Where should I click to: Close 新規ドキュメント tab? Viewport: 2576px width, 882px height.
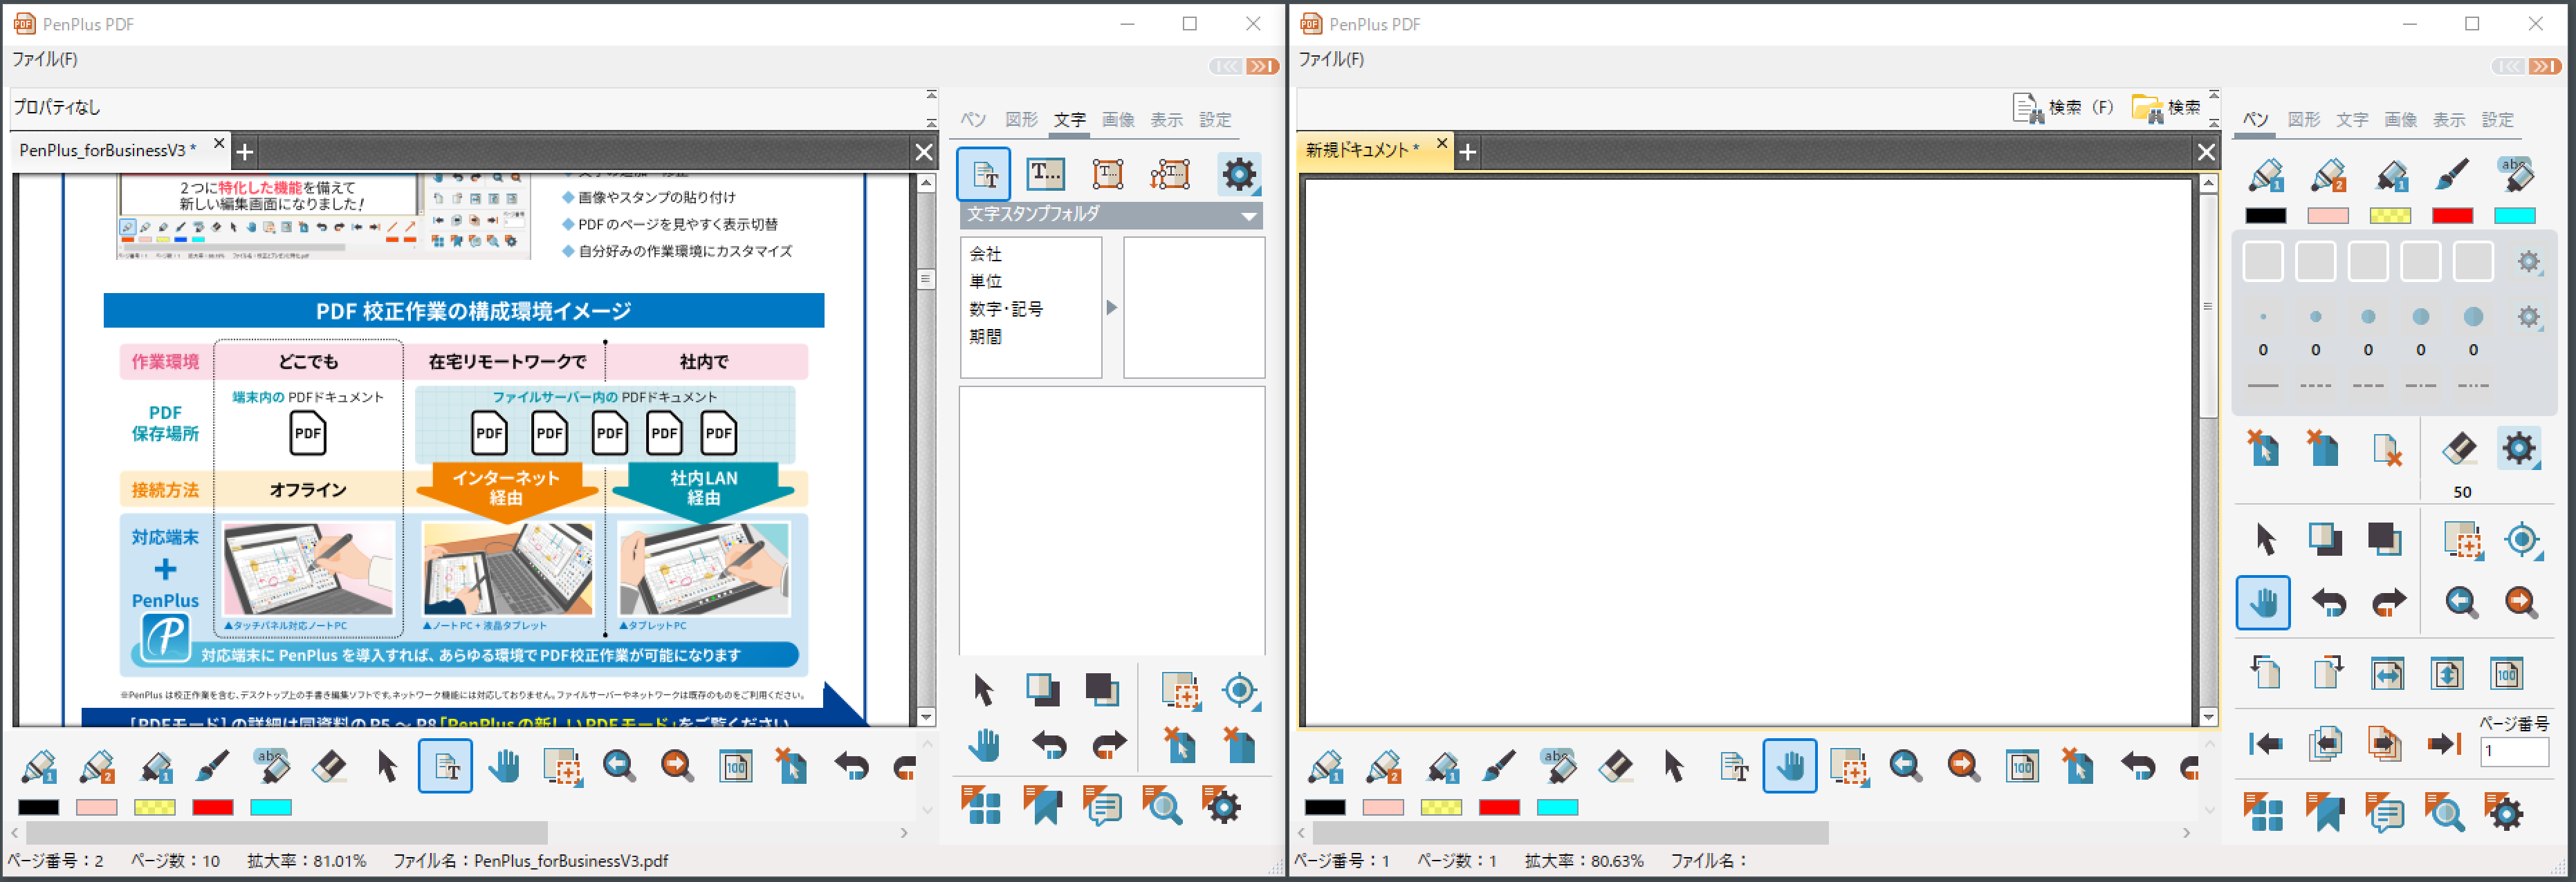point(1442,143)
